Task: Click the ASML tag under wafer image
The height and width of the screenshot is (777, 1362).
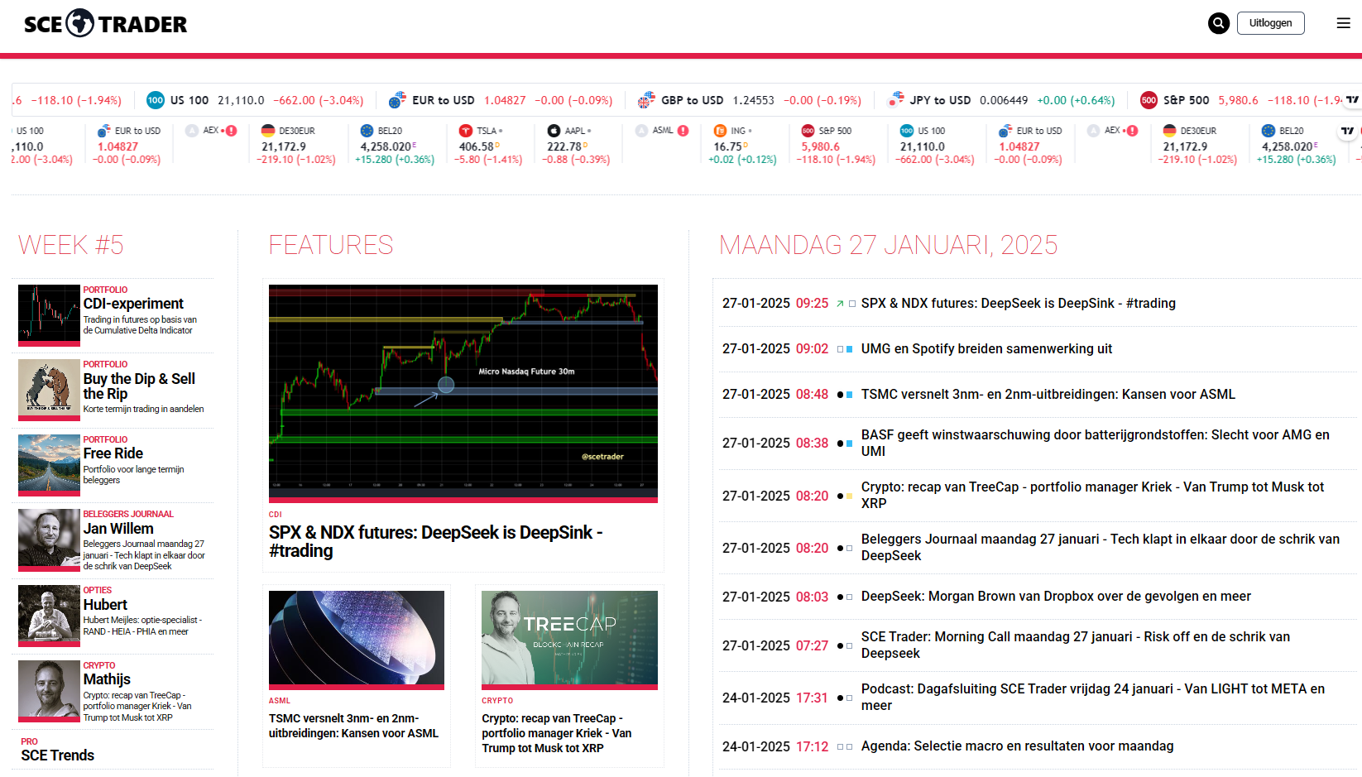Action: 279,701
